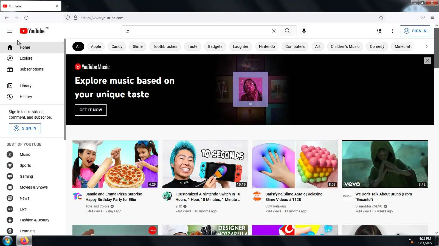Open Learning category in sidebar
439x246 pixels.
(x=32, y=231)
